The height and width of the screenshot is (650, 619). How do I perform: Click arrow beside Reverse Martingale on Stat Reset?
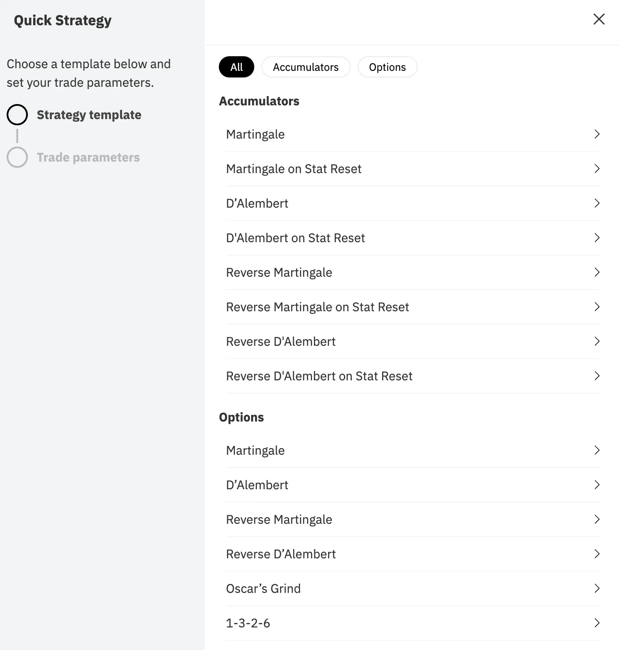click(597, 307)
